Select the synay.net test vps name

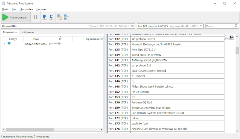tap(36, 44)
